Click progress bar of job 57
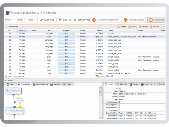The image size is (169, 127). (66, 70)
